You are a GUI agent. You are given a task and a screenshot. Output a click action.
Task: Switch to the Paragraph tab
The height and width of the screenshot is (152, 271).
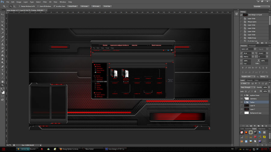point(252,46)
